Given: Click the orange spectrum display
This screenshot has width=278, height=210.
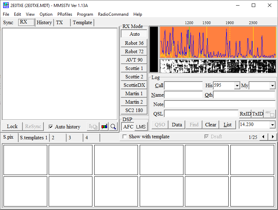Looking at the screenshot, I should pos(218,42).
